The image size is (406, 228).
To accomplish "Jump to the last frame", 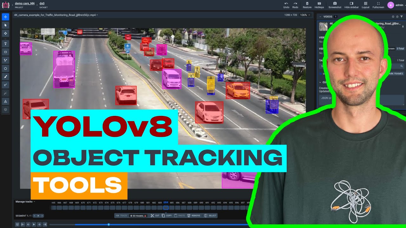I will 45,224.
